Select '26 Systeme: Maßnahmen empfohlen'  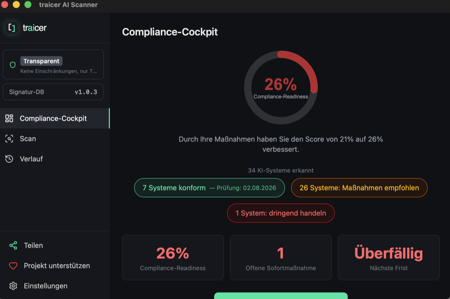pyautogui.click(x=359, y=188)
